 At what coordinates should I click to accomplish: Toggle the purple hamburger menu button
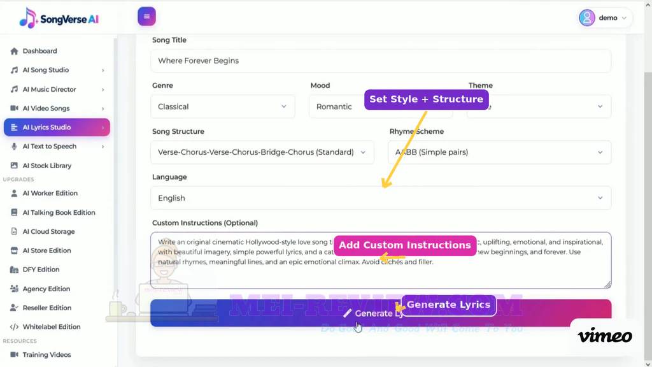click(147, 17)
